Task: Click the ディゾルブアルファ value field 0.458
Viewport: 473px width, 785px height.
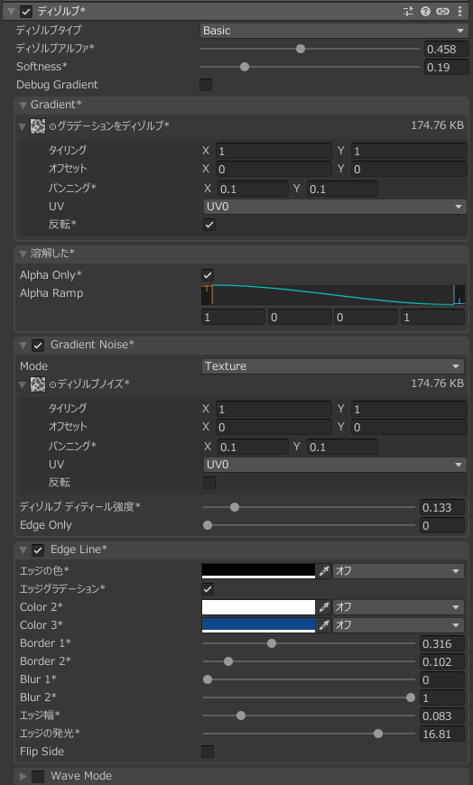Action: coord(447,49)
